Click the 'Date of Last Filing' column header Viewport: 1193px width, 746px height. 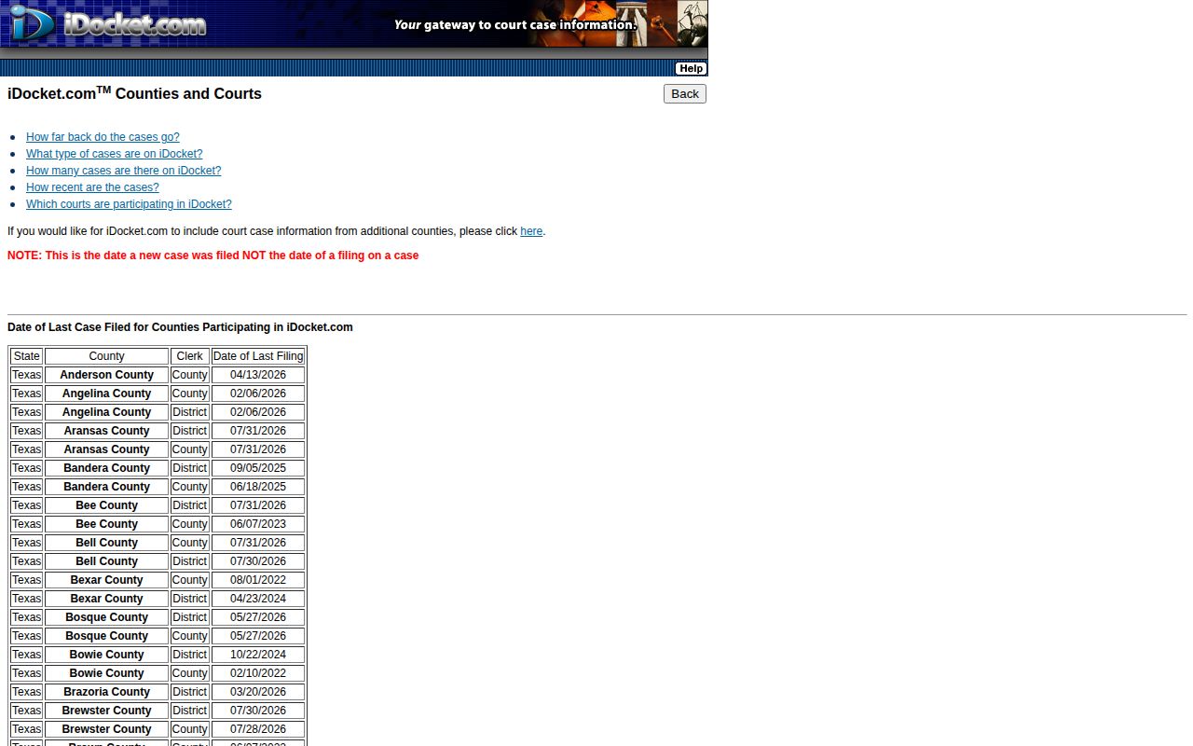258,356
